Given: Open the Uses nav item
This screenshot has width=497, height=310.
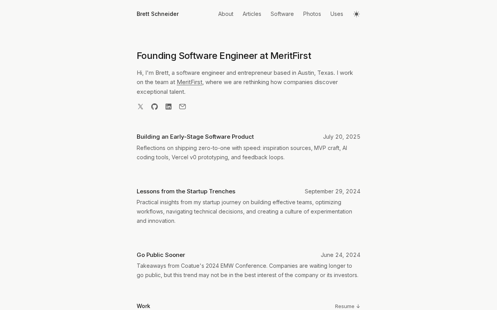Looking at the screenshot, I should coord(337,14).
